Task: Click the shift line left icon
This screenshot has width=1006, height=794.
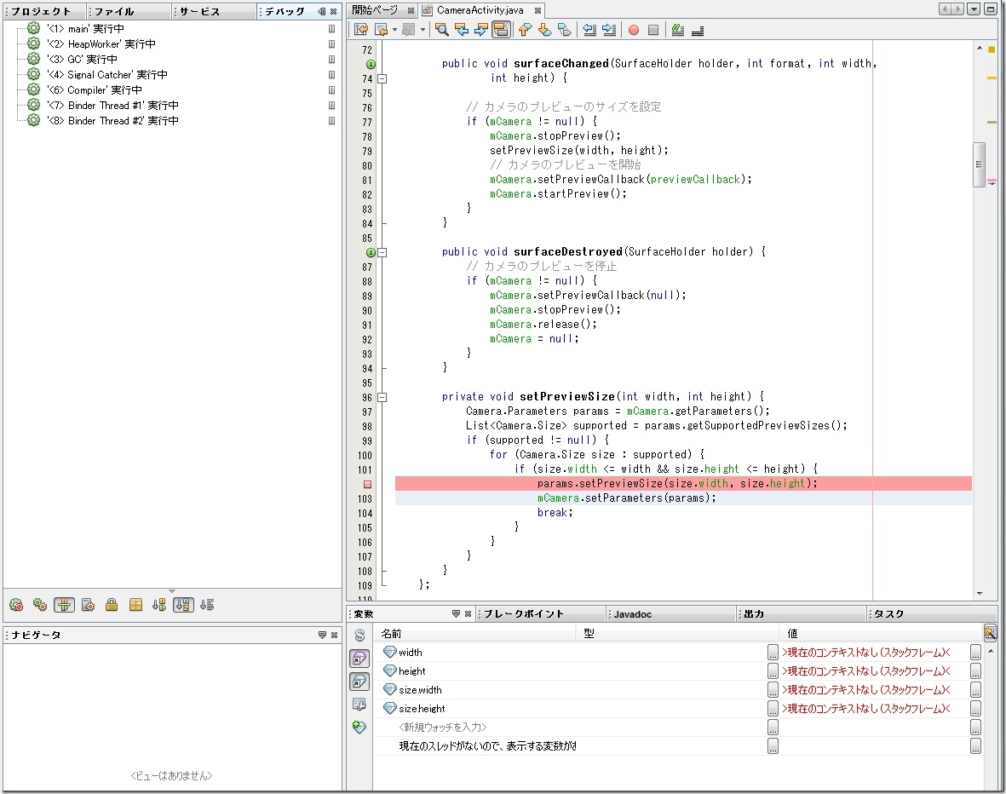Action: click(589, 30)
